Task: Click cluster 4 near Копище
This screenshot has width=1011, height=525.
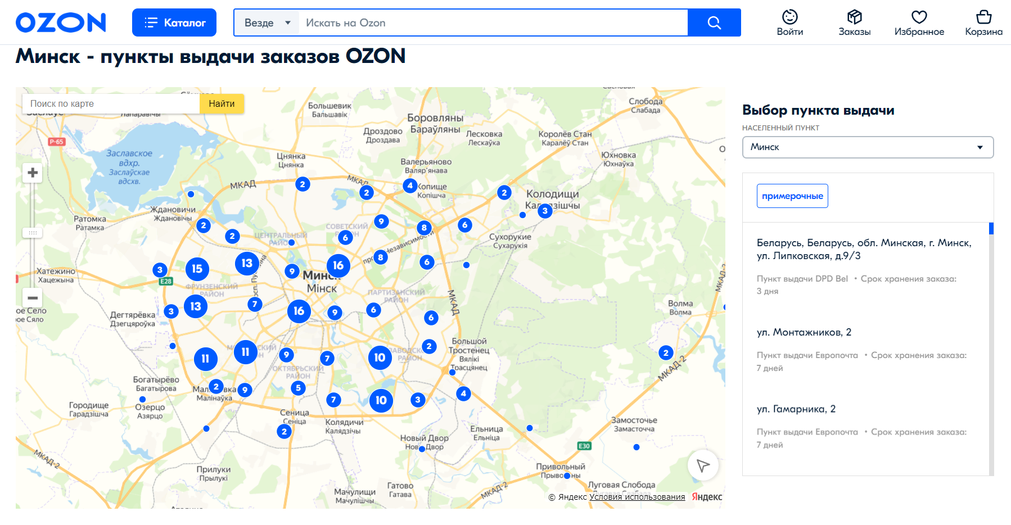Action: pos(410,185)
